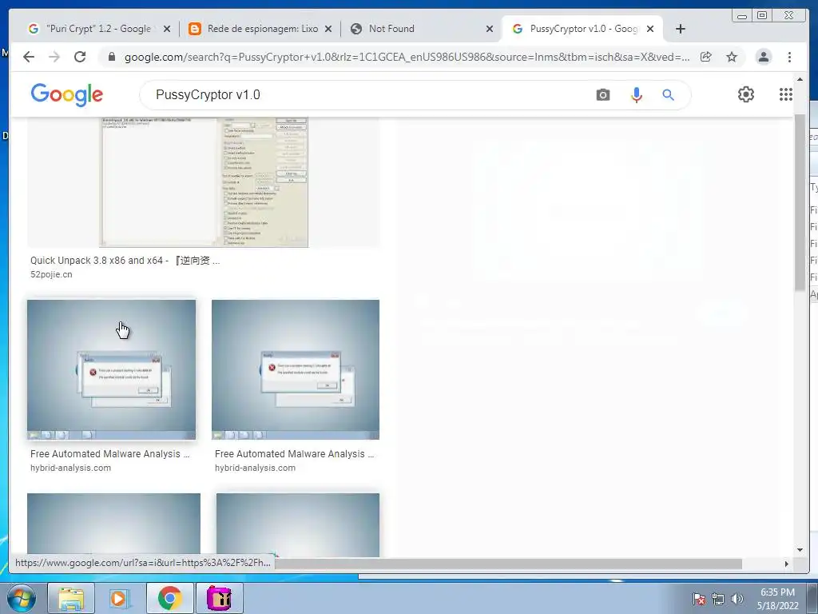The height and width of the screenshot is (614, 818).
Task: Open Action Center flag in tray
Action: (x=700, y=599)
